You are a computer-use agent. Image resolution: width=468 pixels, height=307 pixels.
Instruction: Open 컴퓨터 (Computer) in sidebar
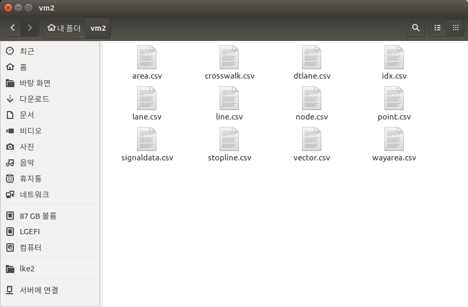tap(50, 248)
